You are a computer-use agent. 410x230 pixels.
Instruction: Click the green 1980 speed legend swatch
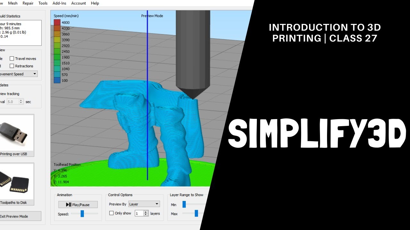click(x=57, y=57)
